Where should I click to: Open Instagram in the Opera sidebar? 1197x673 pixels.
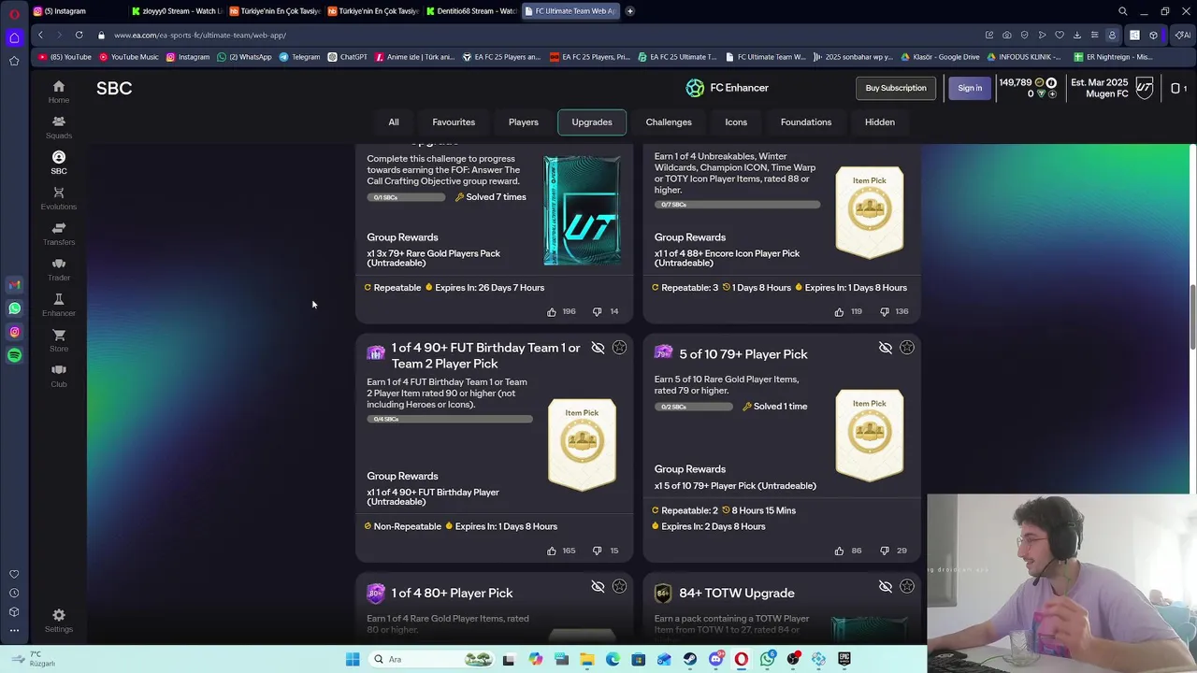coord(14,332)
